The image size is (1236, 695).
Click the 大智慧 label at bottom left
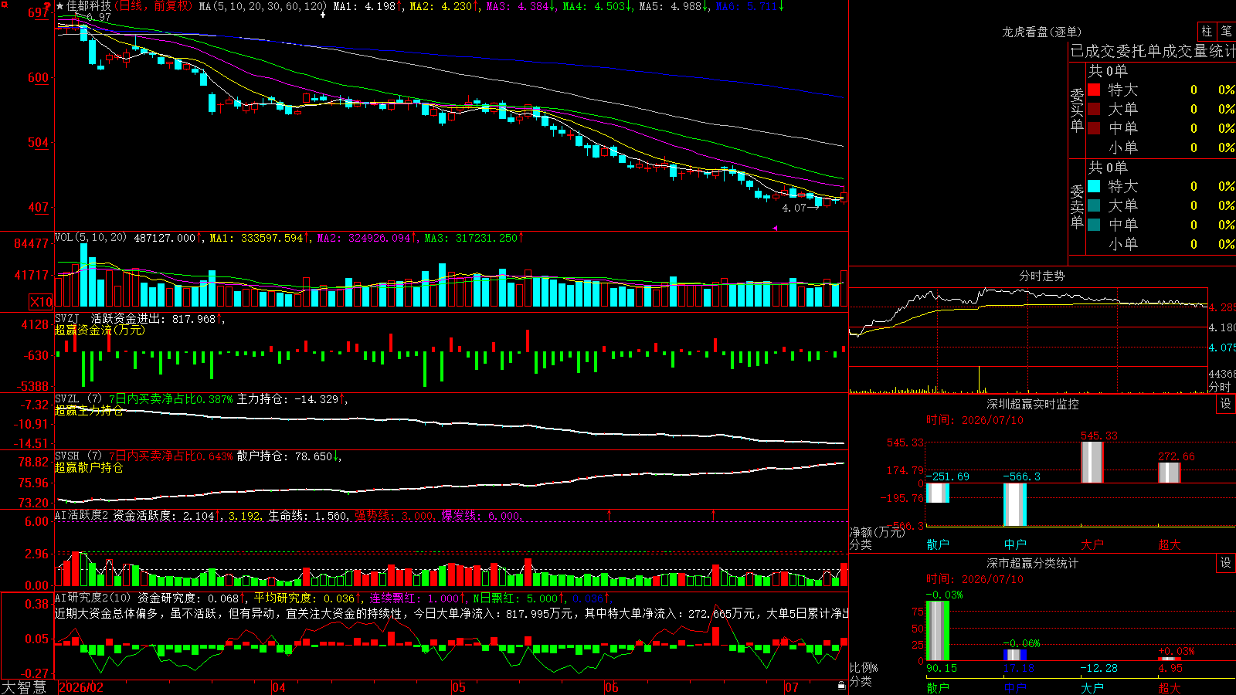point(24,687)
